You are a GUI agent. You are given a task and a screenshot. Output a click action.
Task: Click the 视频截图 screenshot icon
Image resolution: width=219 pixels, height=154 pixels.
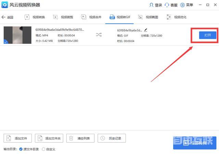[140, 17]
